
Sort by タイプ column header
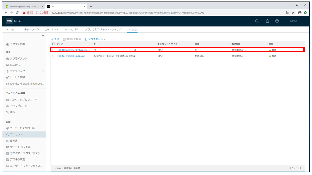[x=59, y=44]
